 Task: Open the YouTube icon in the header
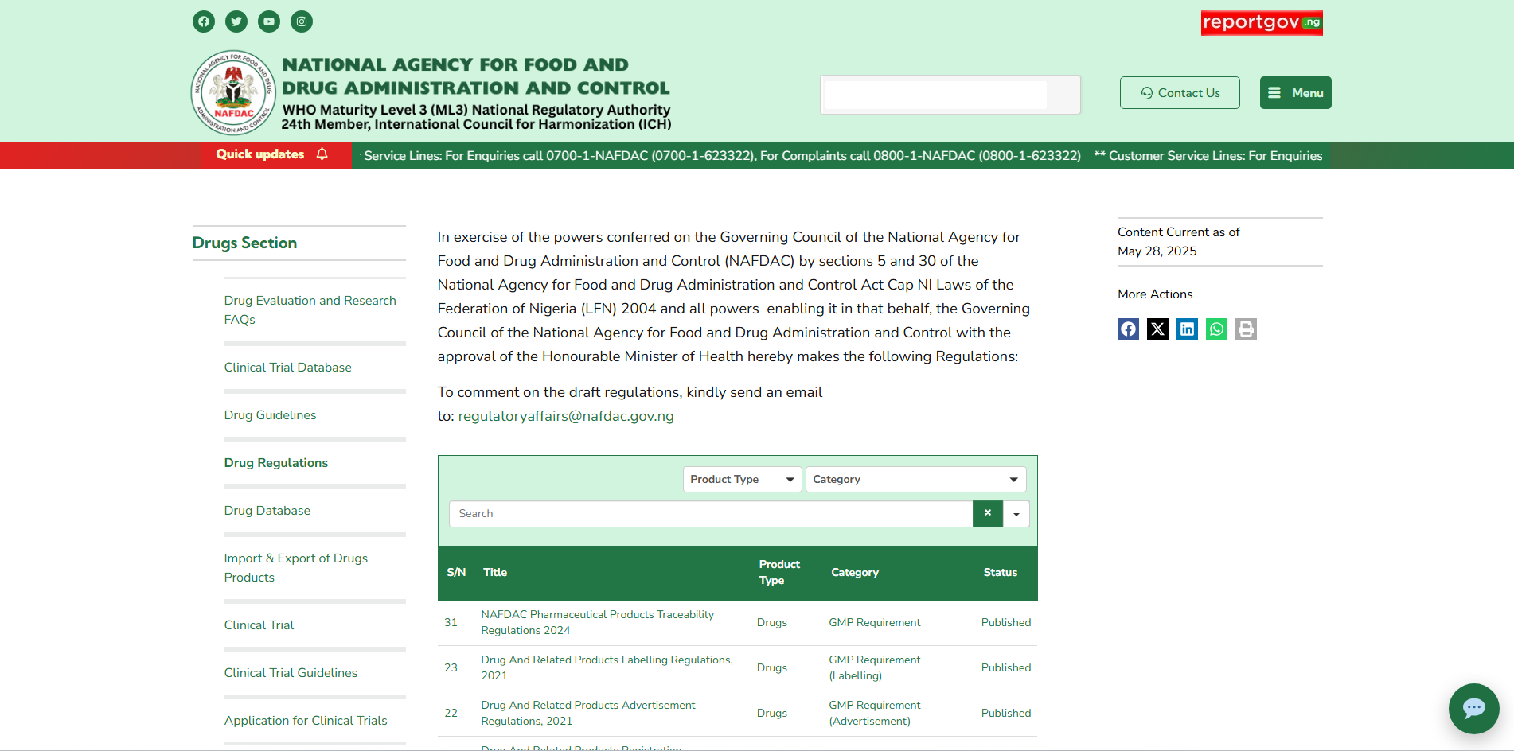pyautogui.click(x=269, y=21)
